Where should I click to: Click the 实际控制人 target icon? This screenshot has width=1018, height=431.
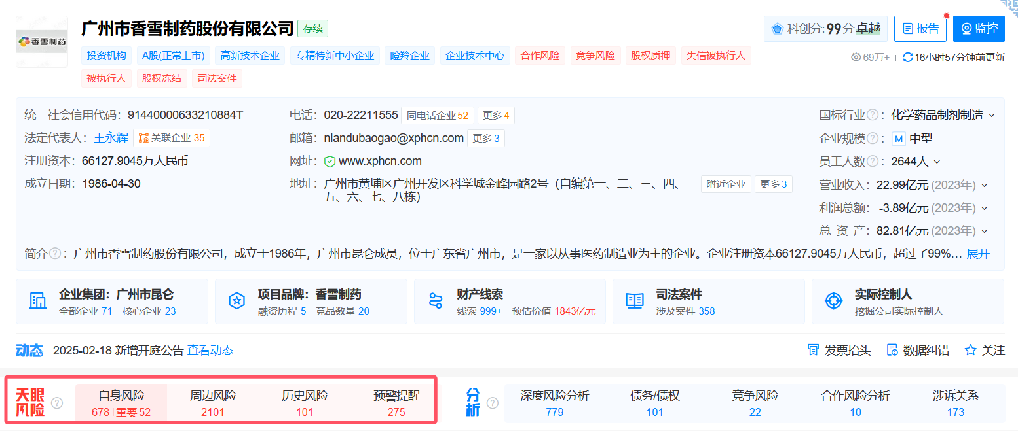click(833, 301)
